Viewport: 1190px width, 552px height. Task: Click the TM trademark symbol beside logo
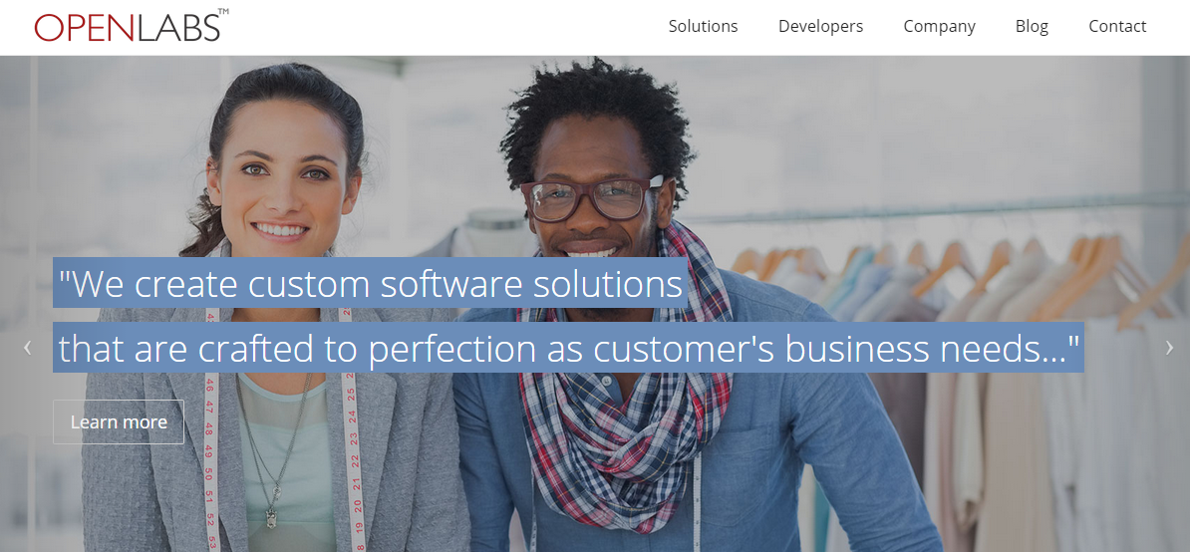click(223, 12)
